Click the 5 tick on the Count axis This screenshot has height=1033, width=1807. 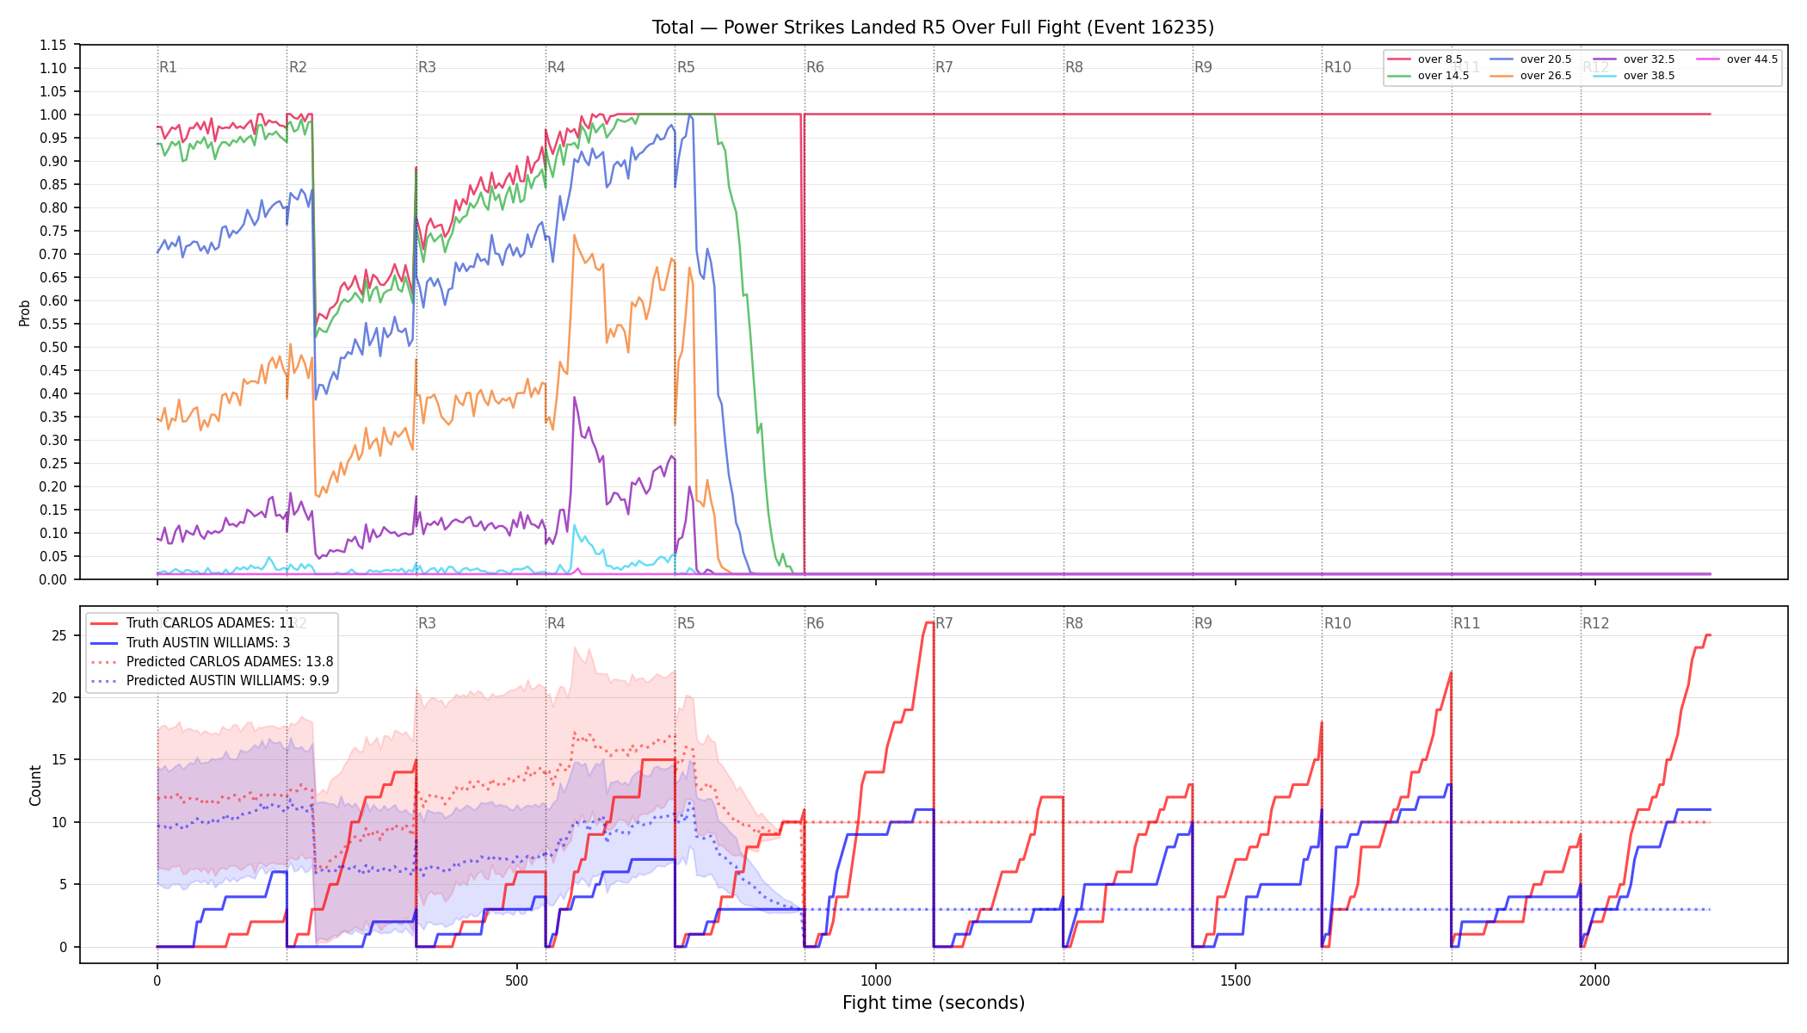coord(63,884)
